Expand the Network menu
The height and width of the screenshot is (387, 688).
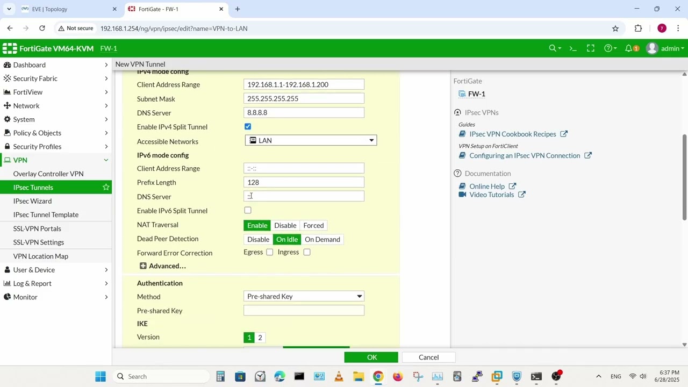coord(56,105)
